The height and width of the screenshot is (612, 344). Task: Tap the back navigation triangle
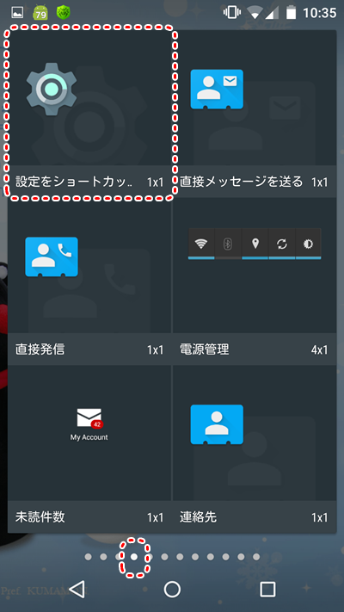tap(77, 590)
